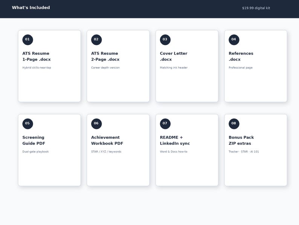Screen dimensions: 299x225
Task: Click the 'Hybrid skills-near-top' description
Action: (37, 68)
